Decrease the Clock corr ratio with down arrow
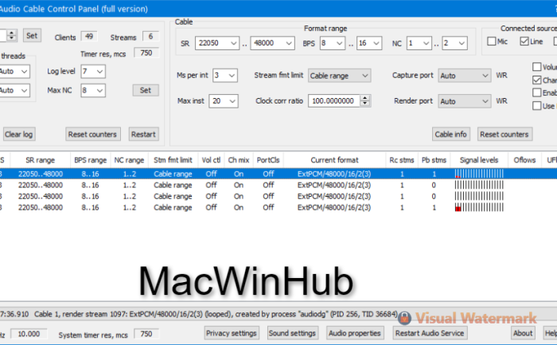 [x=364, y=104]
